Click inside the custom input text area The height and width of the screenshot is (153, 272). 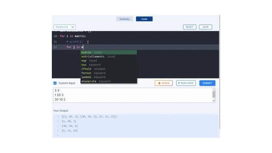tap(133, 95)
